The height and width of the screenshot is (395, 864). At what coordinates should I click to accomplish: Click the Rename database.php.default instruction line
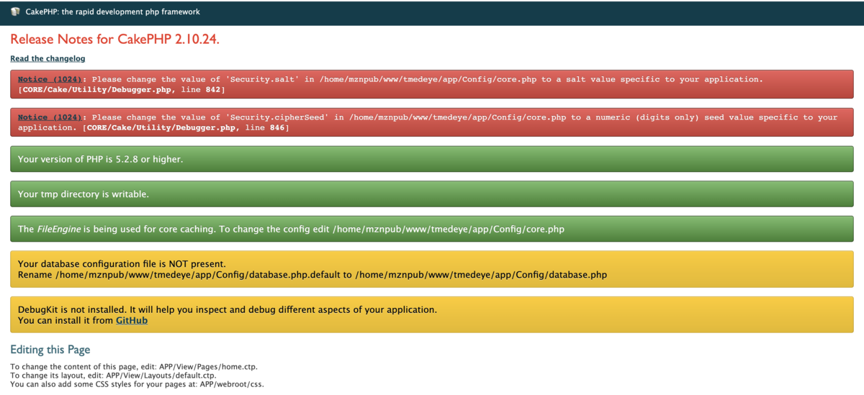click(x=312, y=275)
